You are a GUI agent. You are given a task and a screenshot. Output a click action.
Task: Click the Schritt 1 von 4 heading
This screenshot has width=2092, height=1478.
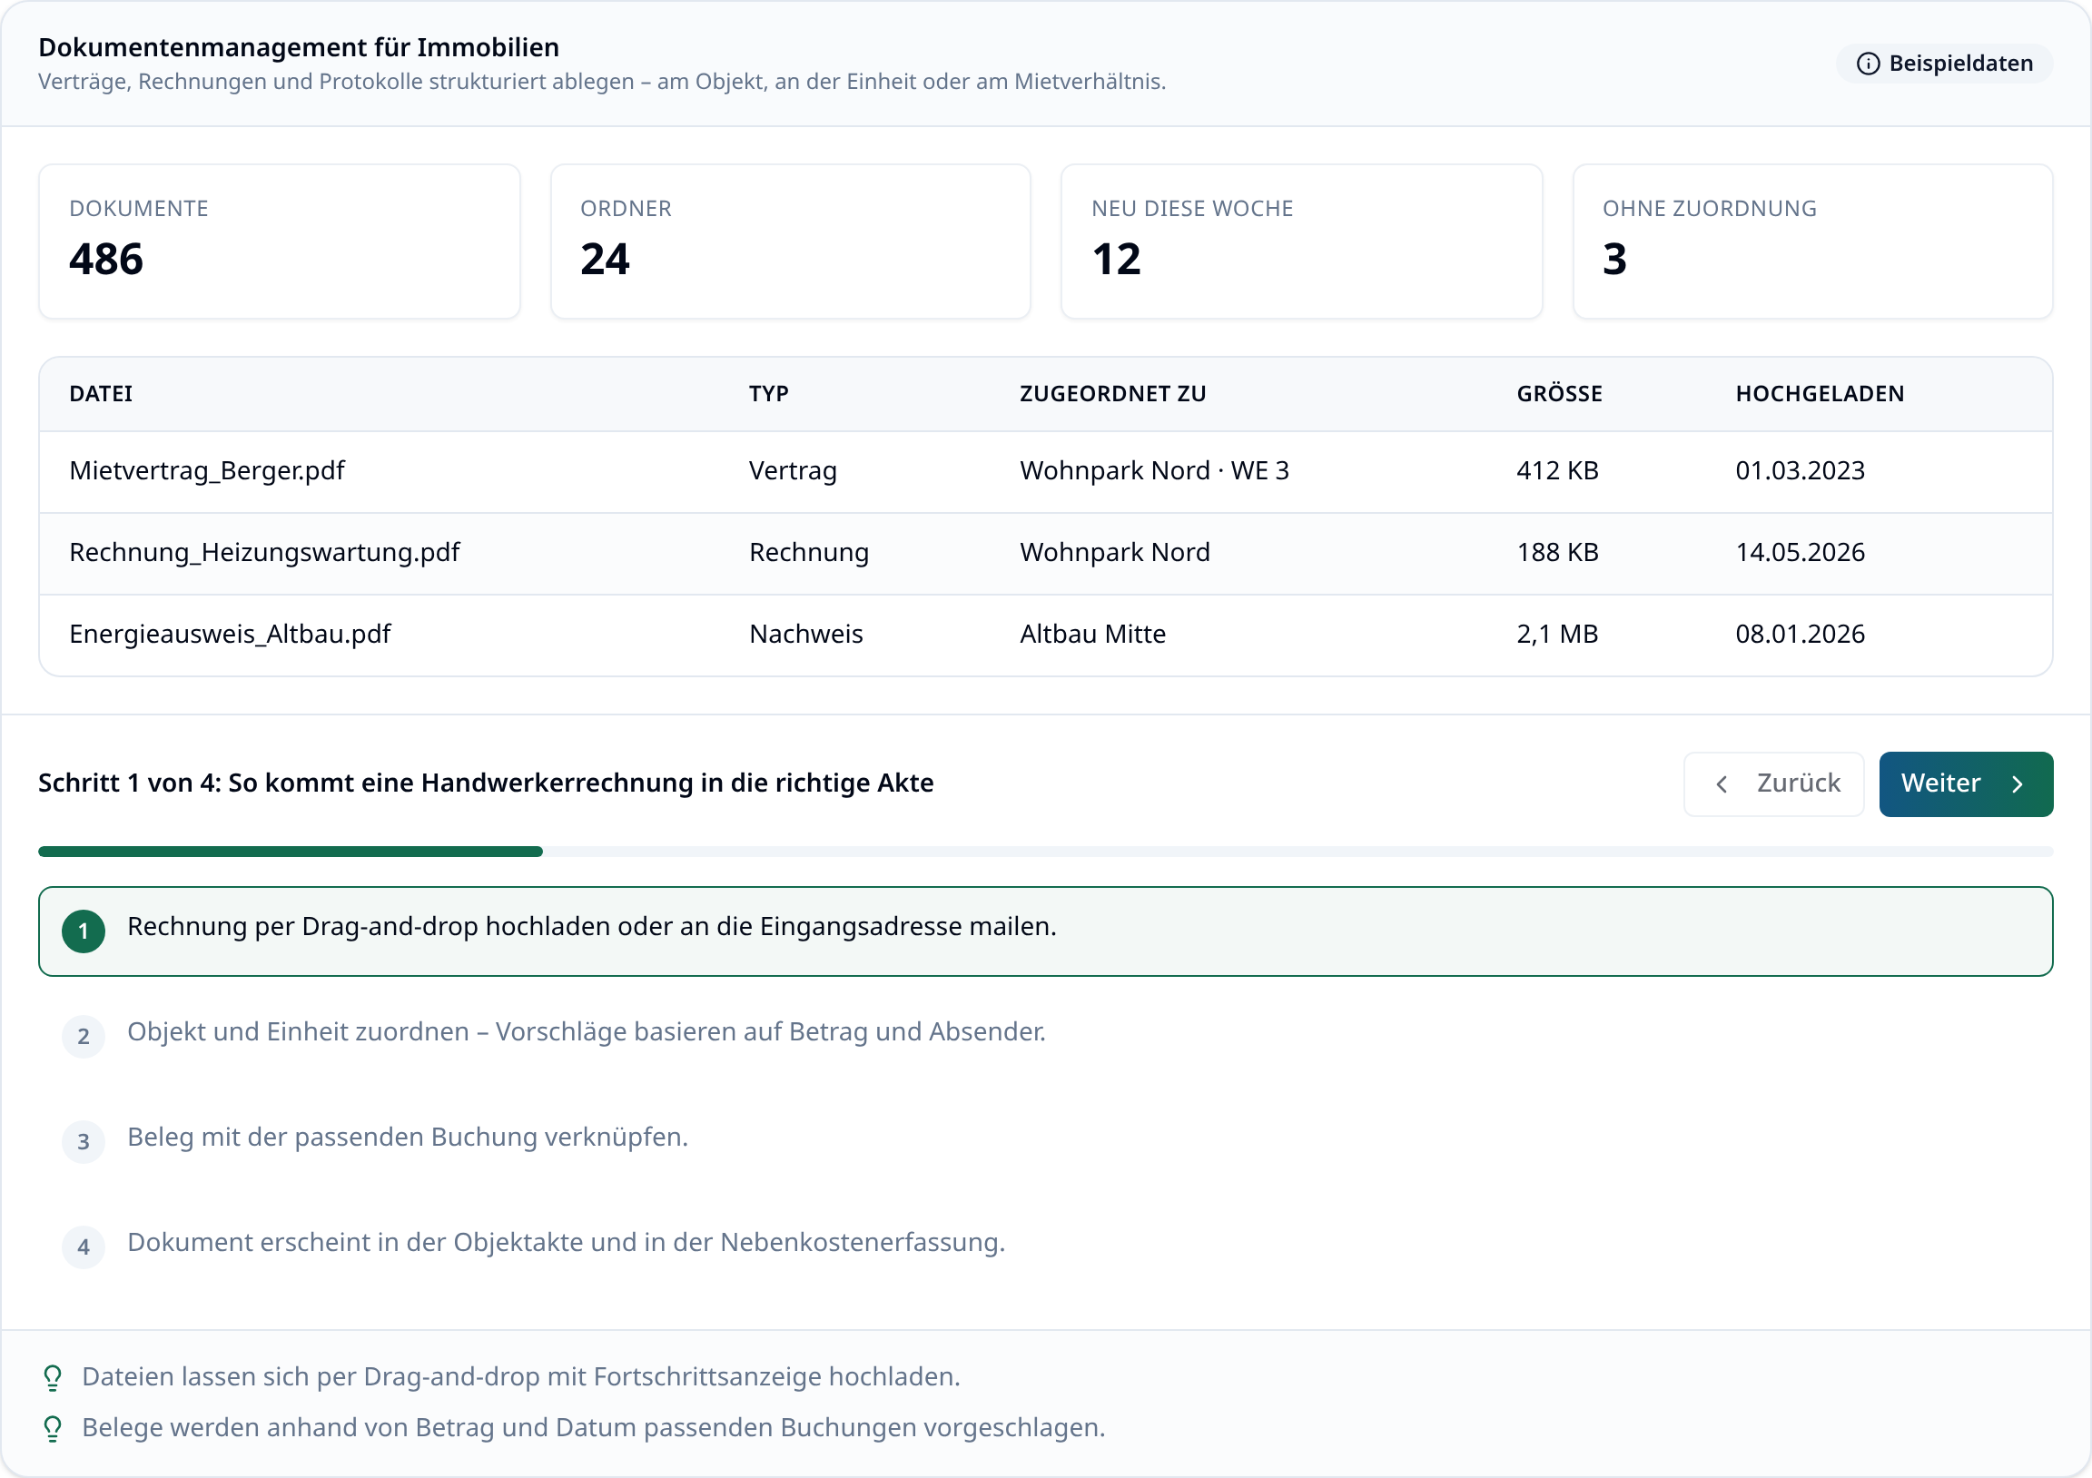pos(486,783)
